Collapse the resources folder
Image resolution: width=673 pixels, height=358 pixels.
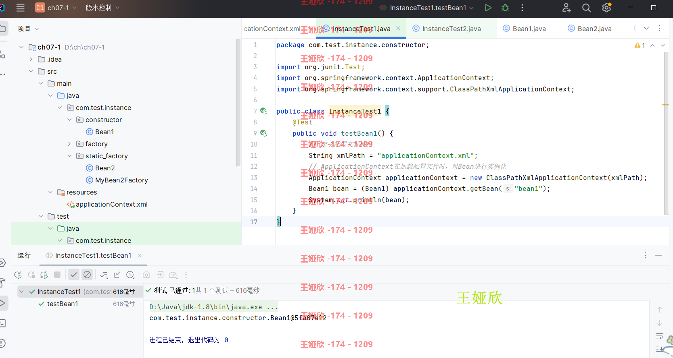[50, 192]
